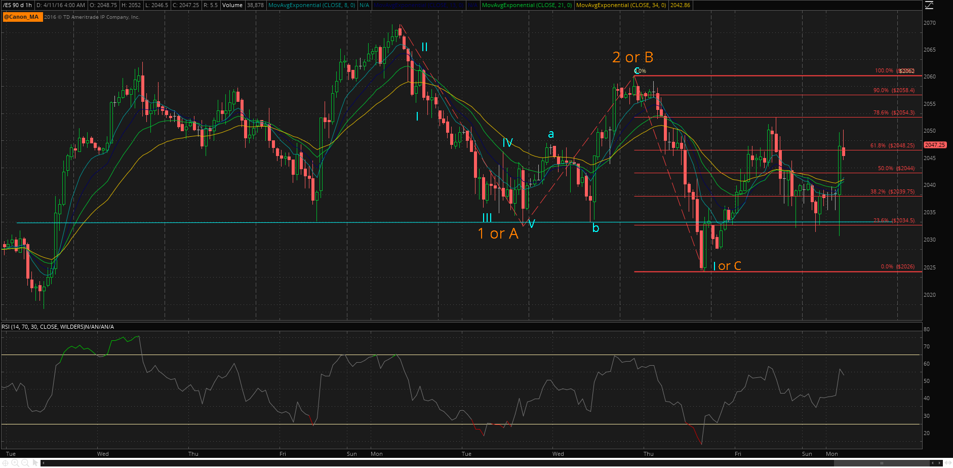Select the '2 or B' wave annotation
Image resolution: width=953 pixels, height=468 pixels.
pos(632,57)
